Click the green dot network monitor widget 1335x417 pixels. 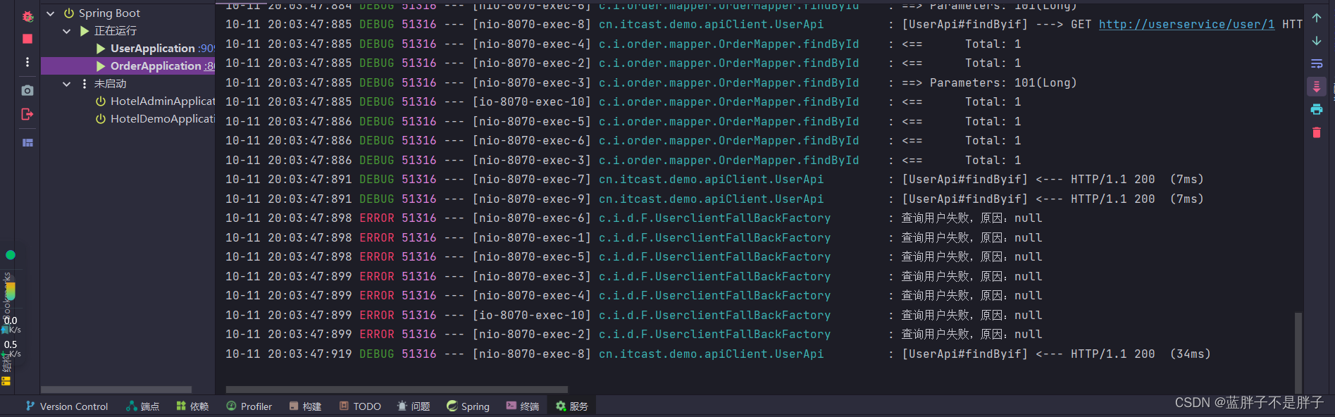coord(11,255)
